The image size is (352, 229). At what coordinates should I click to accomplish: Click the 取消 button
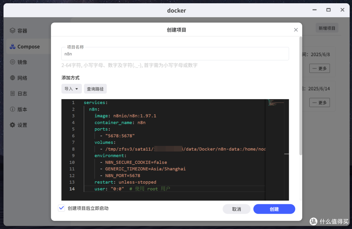[236, 209]
